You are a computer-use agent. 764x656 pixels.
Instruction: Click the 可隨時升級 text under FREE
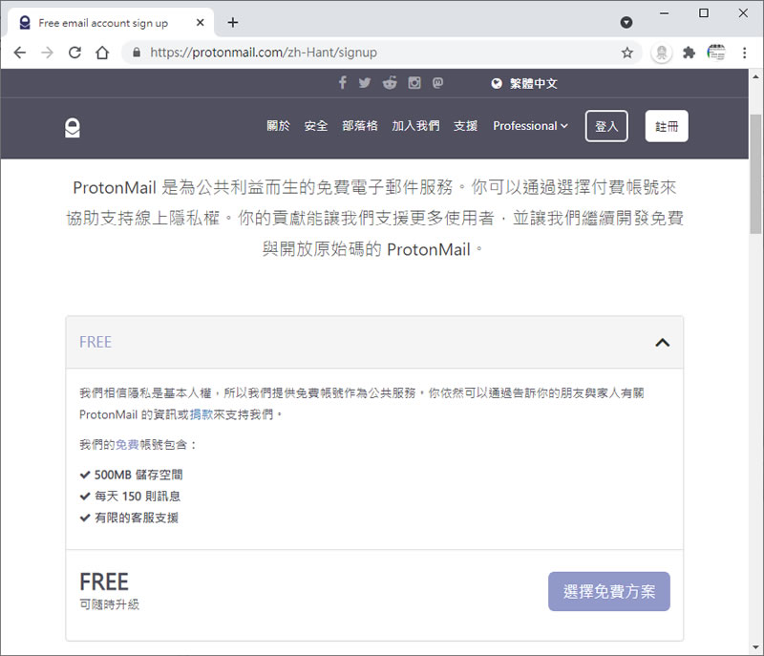pyautogui.click(x=110, y=604)
